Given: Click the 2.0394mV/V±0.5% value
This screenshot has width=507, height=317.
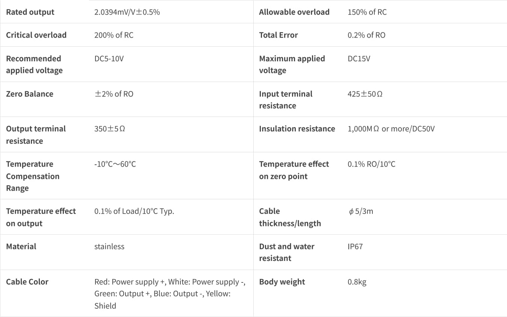Looking at the screenshot, I should 127,12.
